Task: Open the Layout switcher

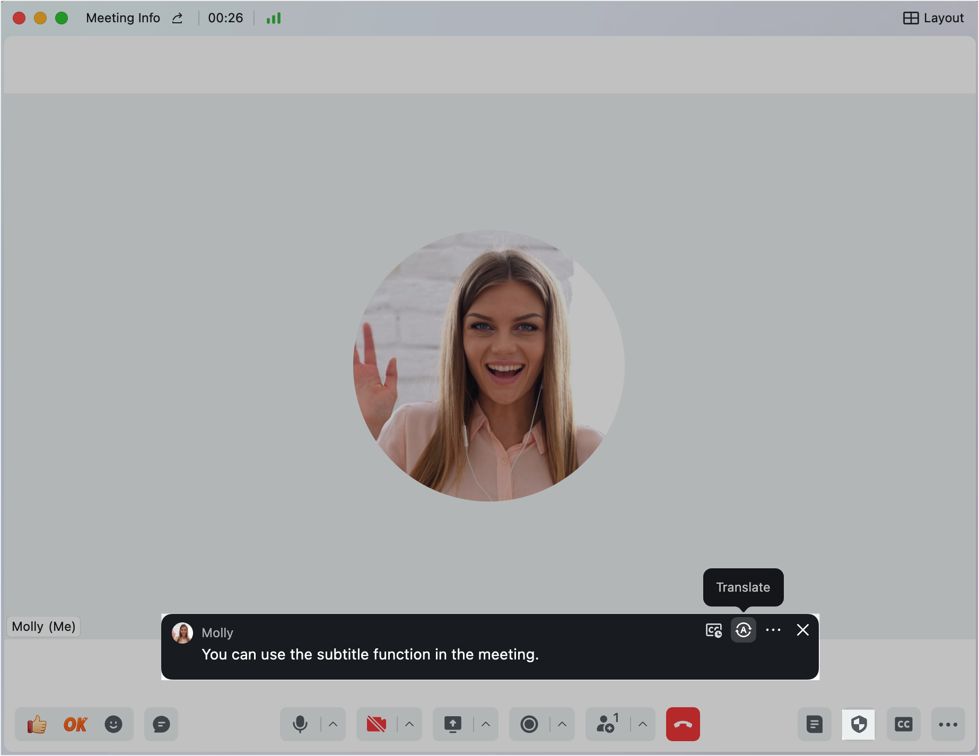Action: pos(934,17)
